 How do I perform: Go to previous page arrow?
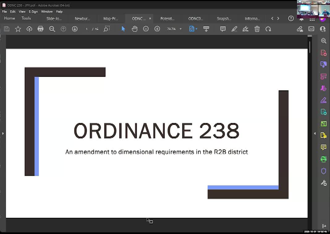click(63, 29)
